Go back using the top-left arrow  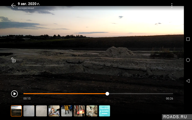pos(13,5)
